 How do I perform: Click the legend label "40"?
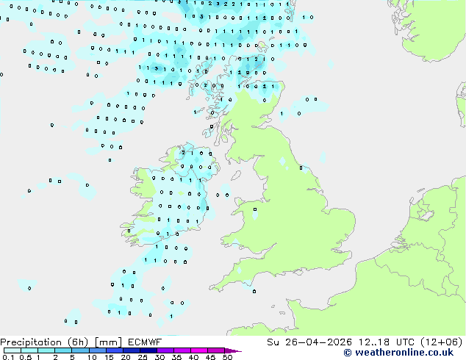193,357
